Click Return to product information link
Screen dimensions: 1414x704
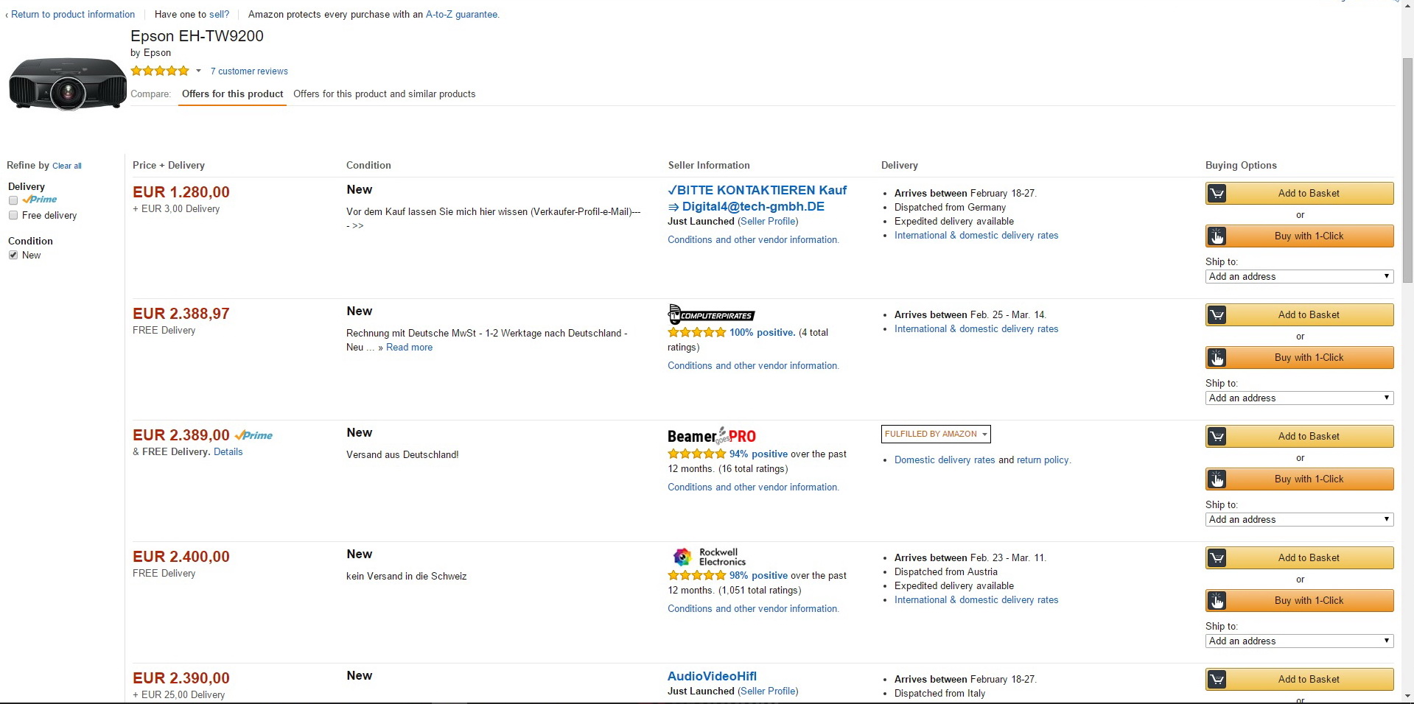pyautogui.click(x=72, y=15)
